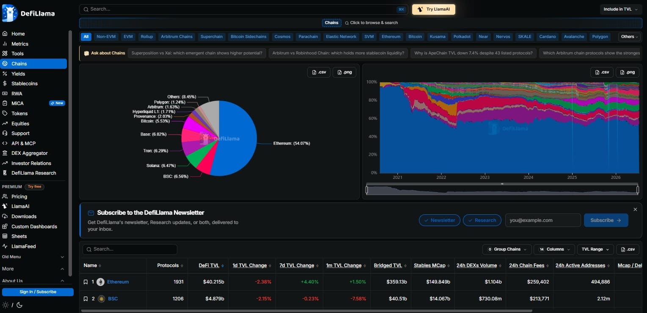The image size is (647, 313).
Task: Click the Sign In / Subscribe button
Action: (x=38, y=292)
